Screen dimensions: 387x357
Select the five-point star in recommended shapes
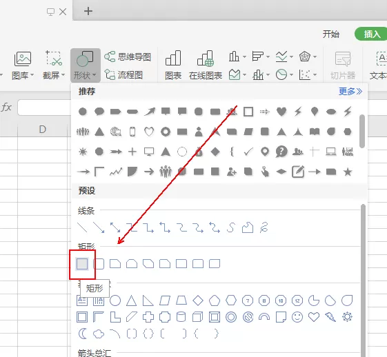(348, 172)
